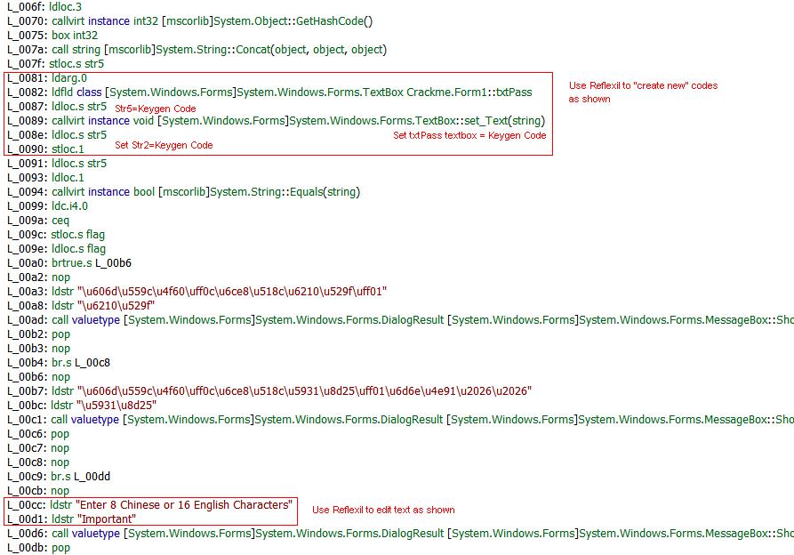The width and height of the screenshot is (794, 555).
Task: Select the line "L_0091: ldloc.s str5"
Action: [57, 163]
